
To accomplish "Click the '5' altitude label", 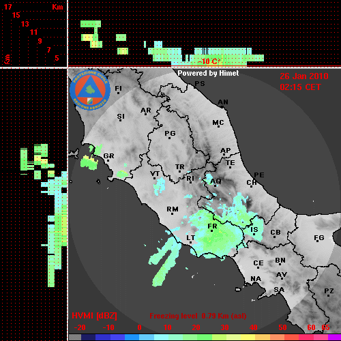I will [57, 58].
